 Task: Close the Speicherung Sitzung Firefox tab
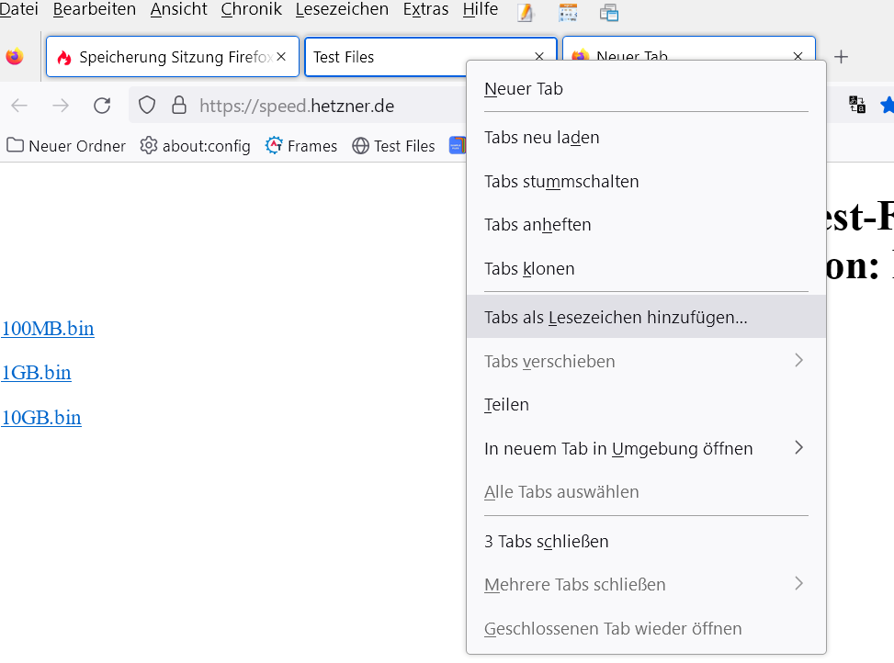281,57
